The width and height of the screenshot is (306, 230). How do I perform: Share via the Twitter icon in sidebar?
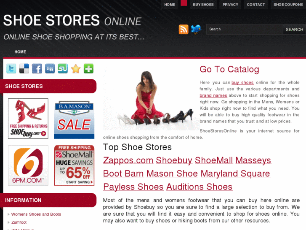pyautogui.click(x=11, y=68)
